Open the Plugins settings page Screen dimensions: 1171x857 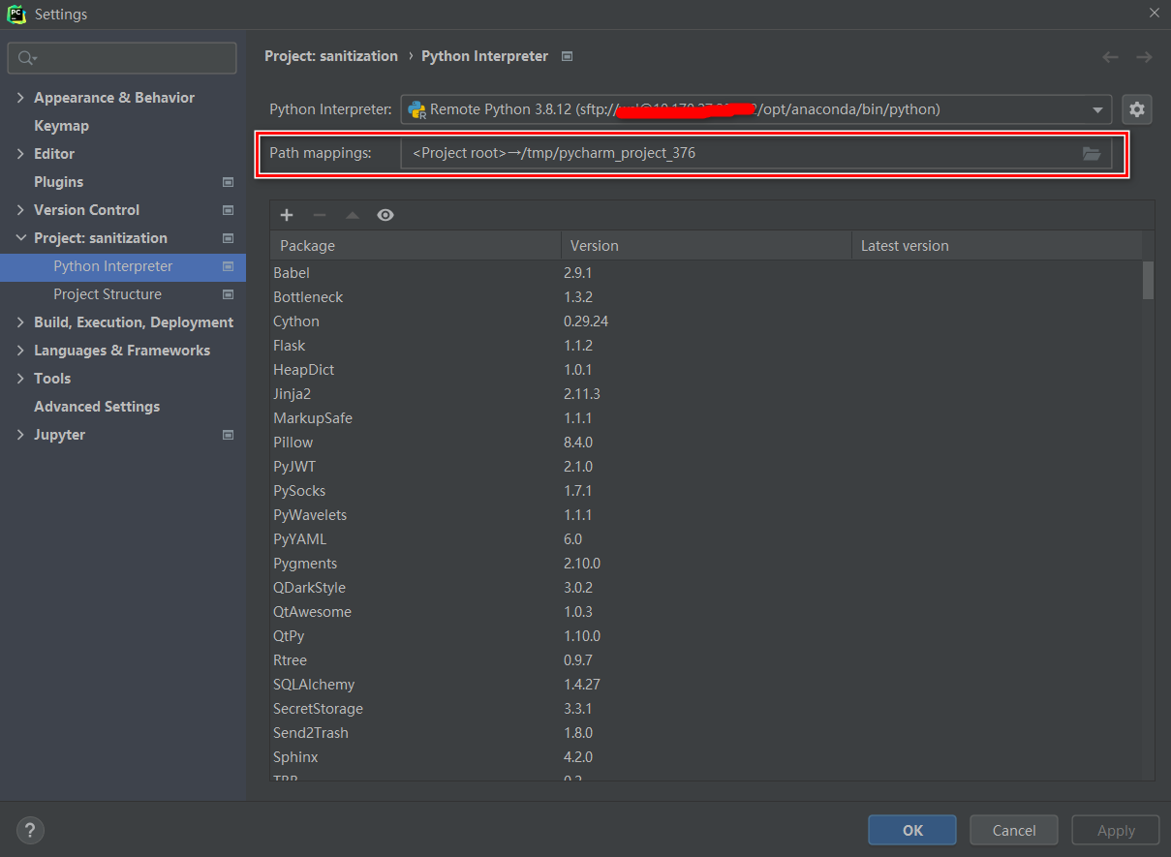[58, 182]
